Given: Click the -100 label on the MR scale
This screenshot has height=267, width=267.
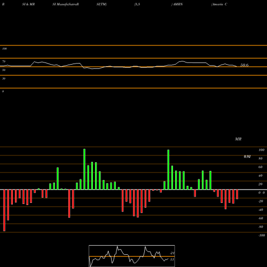Looking at the screenshot, I should (262, 235).
